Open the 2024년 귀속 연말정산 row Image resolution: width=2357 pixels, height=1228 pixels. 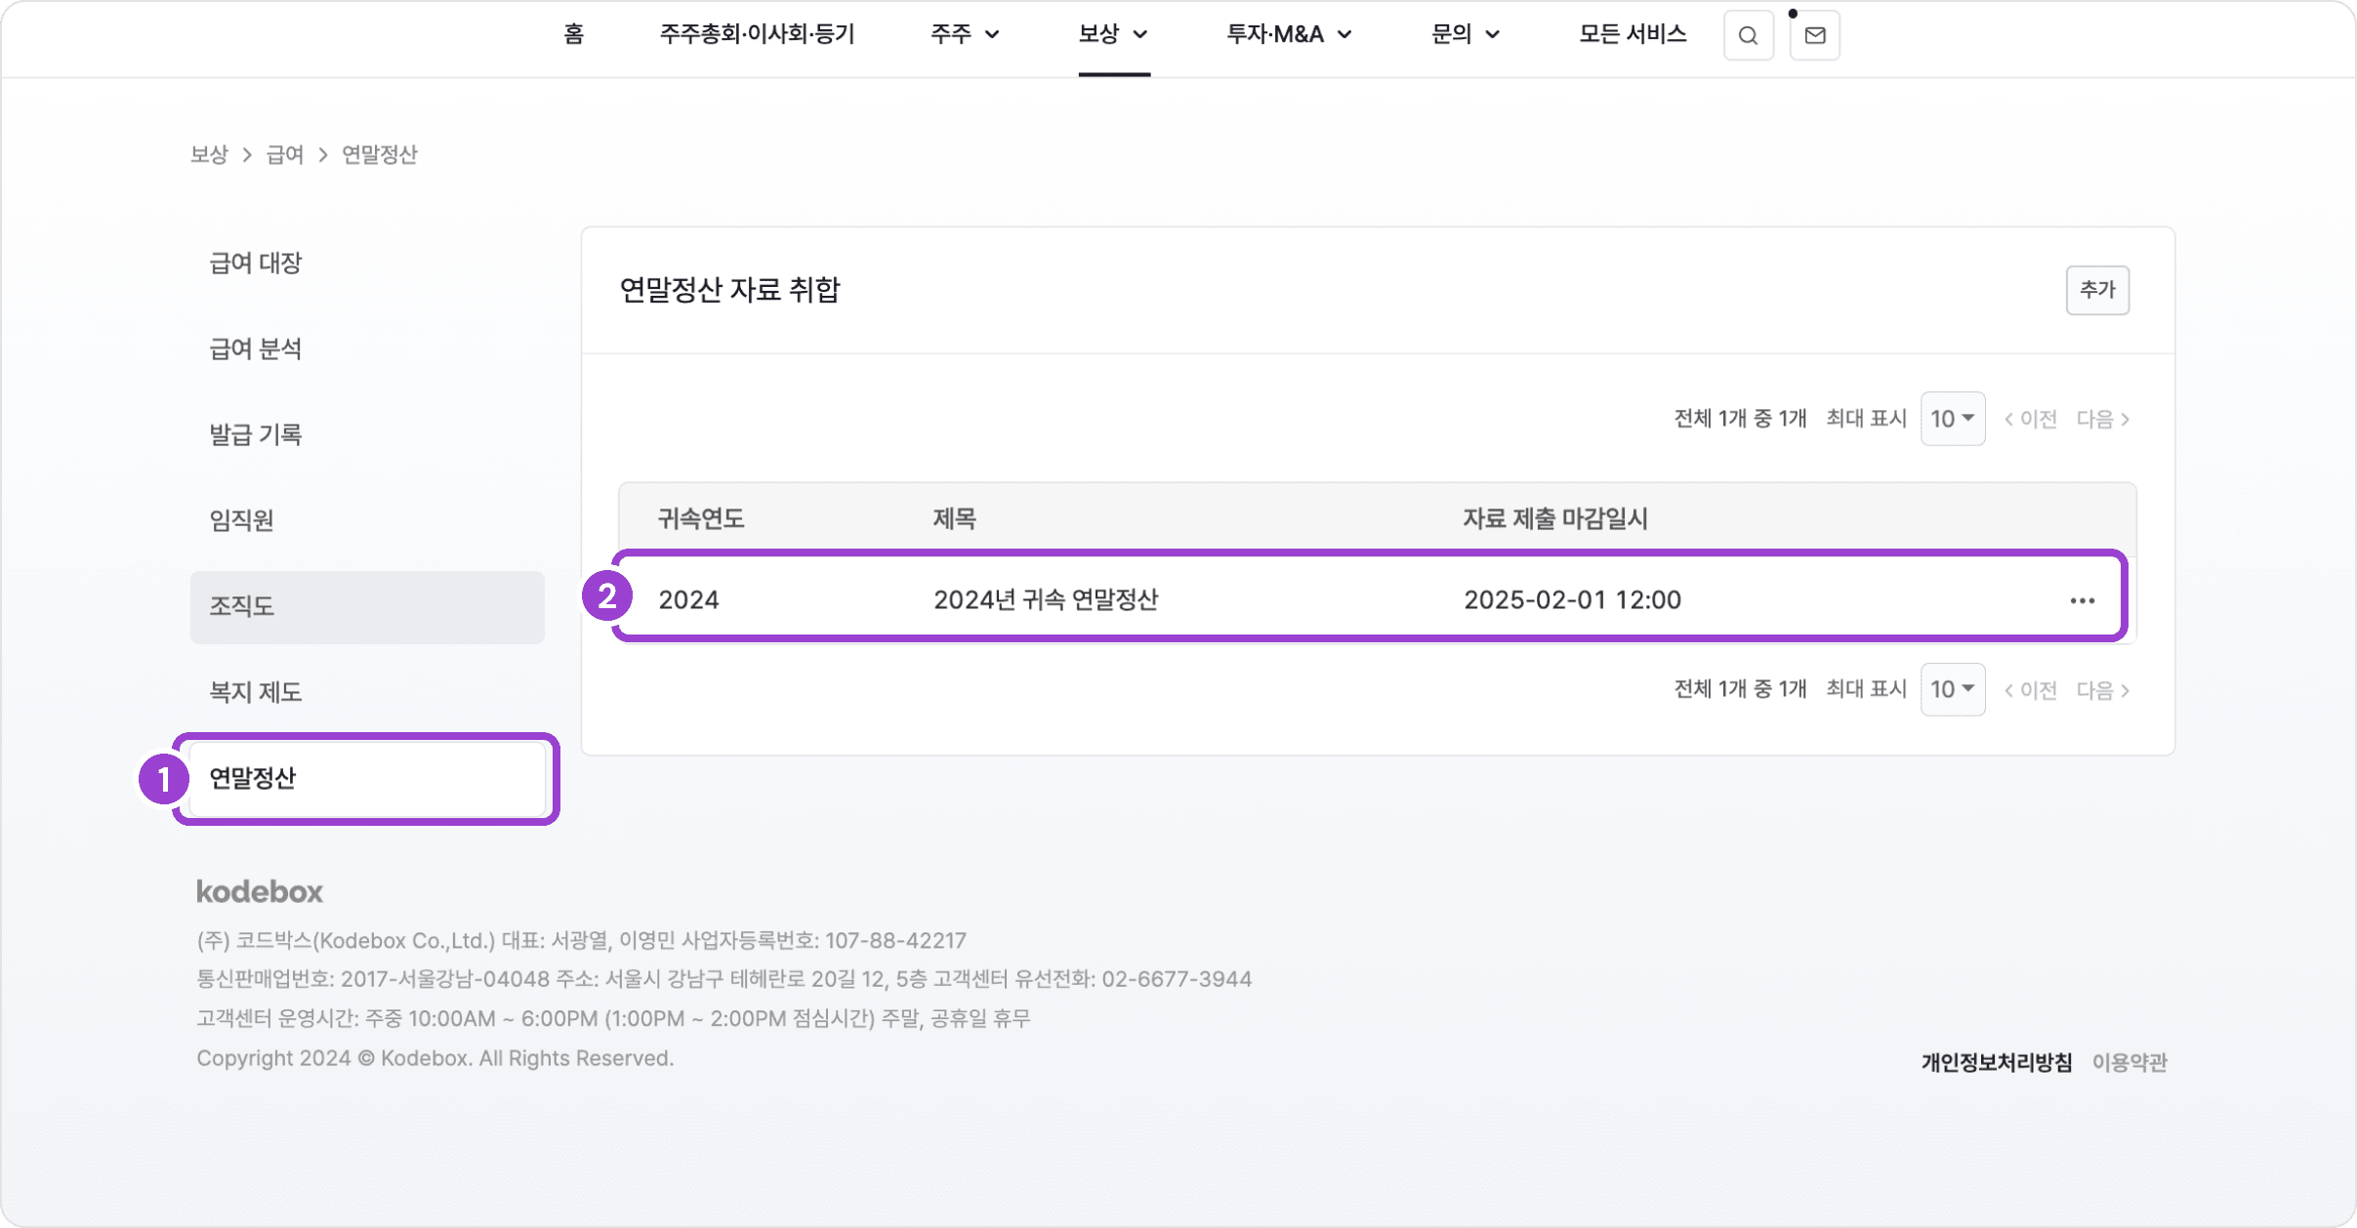pos(1045,599)
